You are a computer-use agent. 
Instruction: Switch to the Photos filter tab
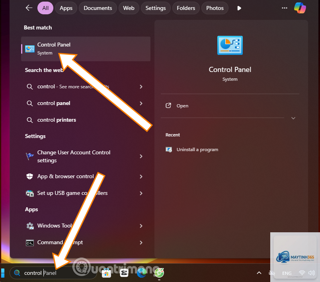click(x=215, y=8)
